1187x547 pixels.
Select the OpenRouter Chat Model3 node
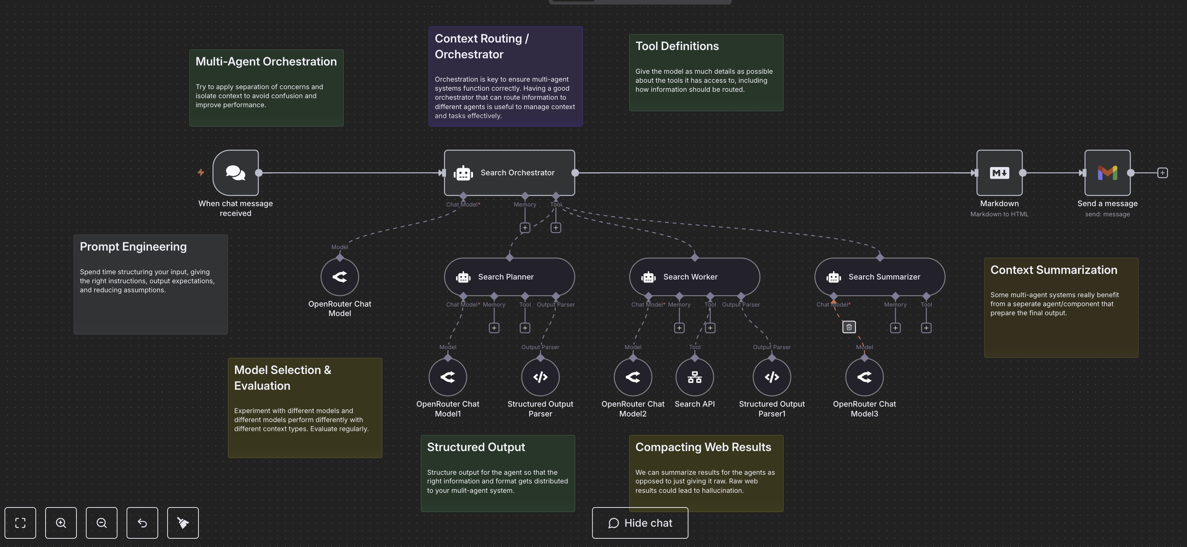point(864,377)
